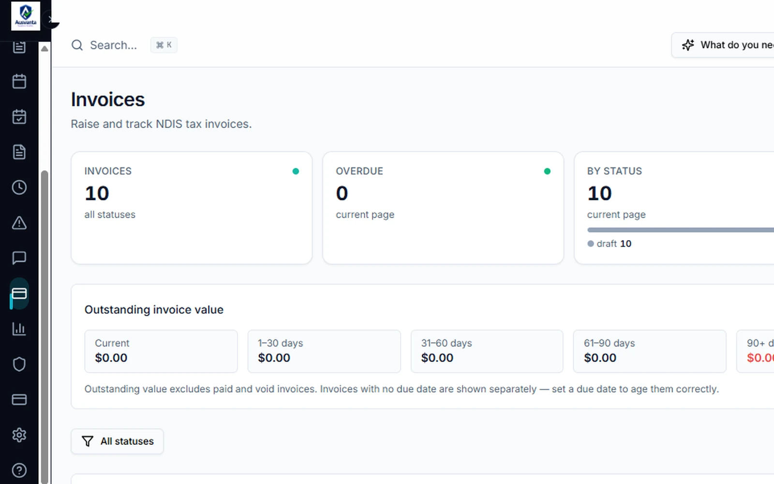Expand the All statuses filter dropdown
The image size is (774, 484).
click(x=118, y=441)
